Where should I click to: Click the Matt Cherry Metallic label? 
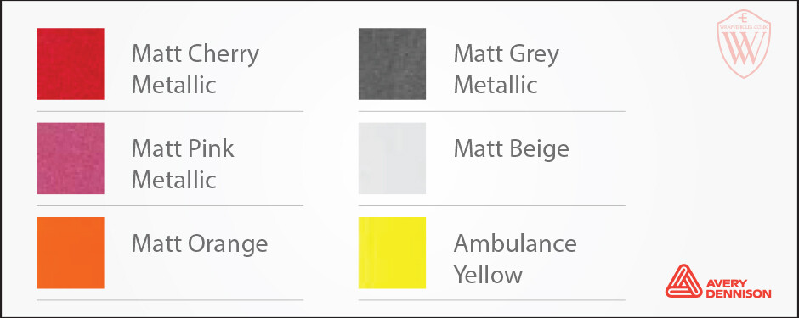click(195, 69)
